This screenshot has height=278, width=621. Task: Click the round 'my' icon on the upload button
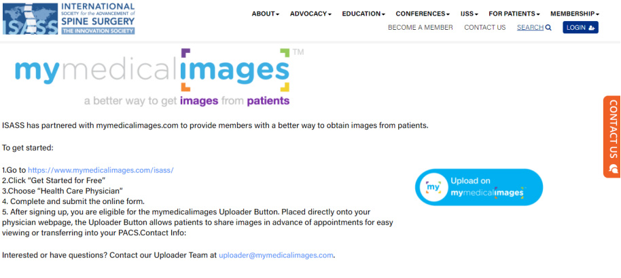pos(433,187)
